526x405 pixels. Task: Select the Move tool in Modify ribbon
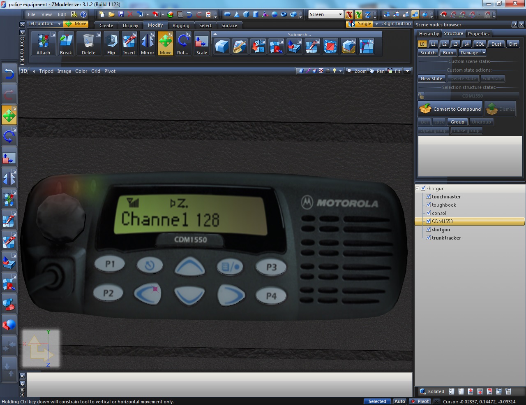pos(166,44)
